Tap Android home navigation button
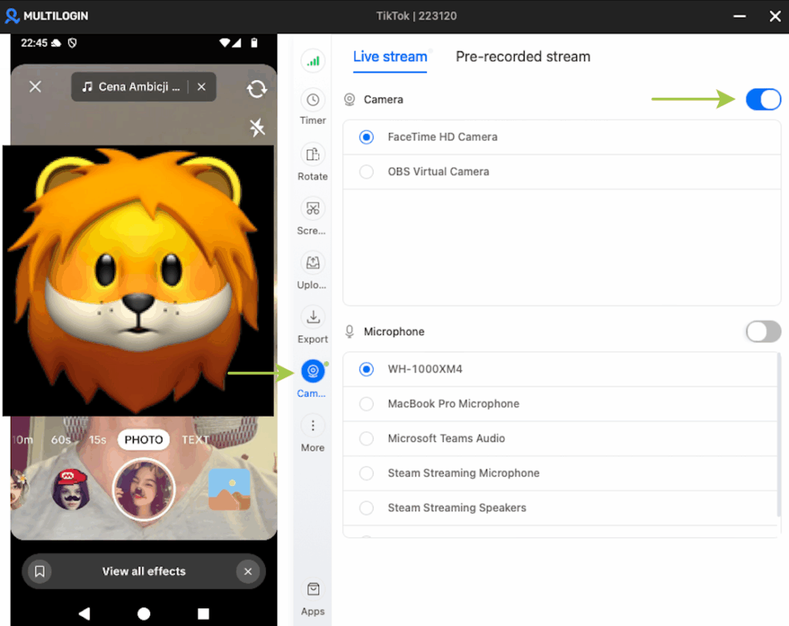789x626 pixels. (144, 614)
